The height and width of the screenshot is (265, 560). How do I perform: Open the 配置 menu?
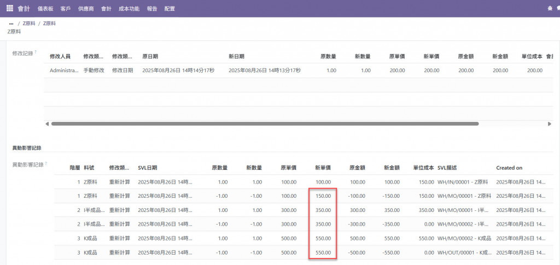coord(170,9)
